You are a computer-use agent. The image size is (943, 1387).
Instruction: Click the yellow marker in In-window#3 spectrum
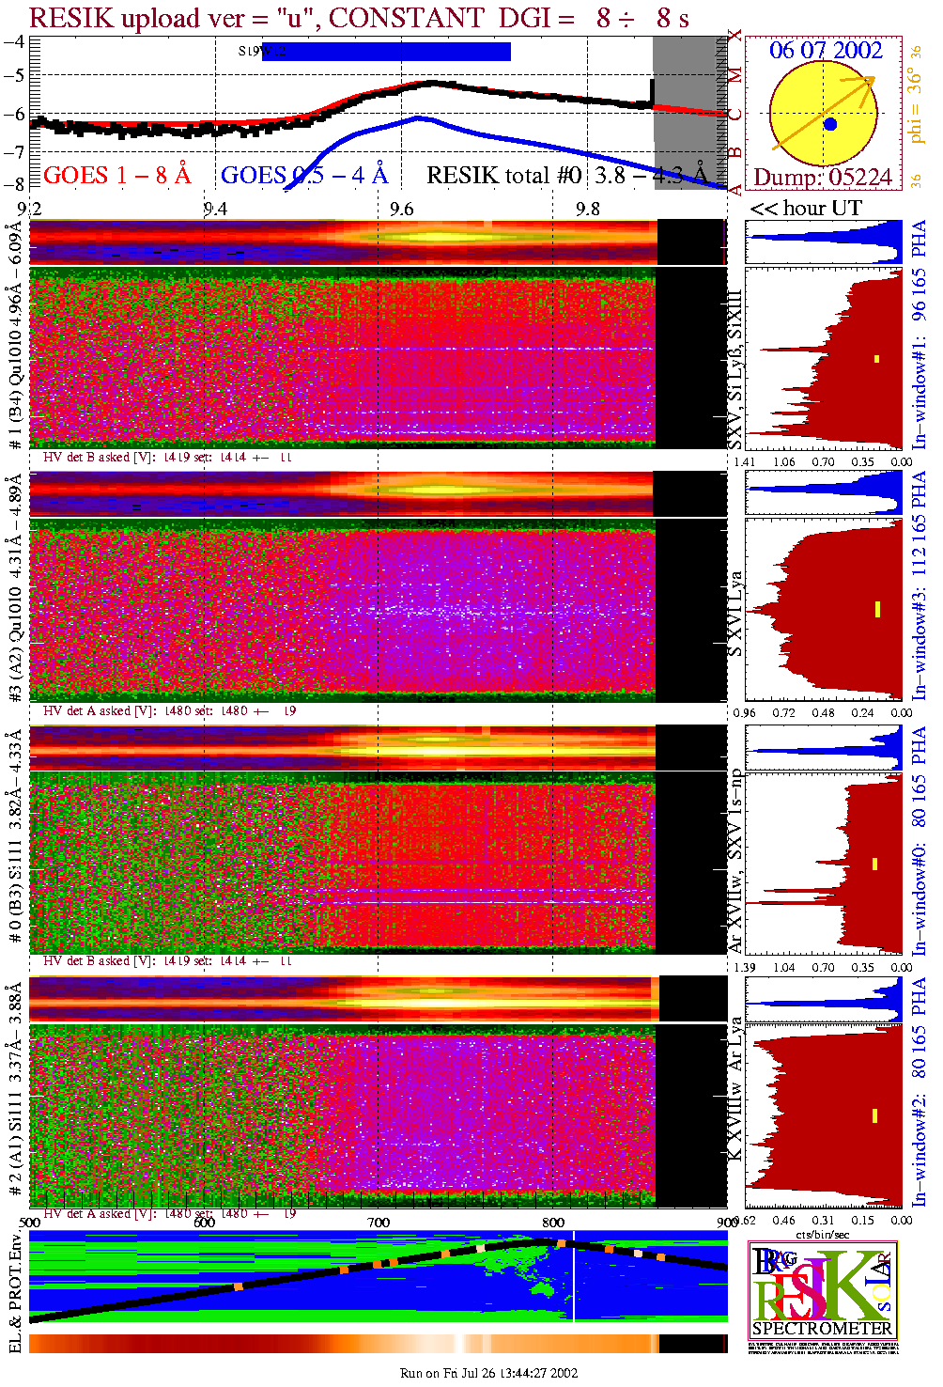[877, 609]
